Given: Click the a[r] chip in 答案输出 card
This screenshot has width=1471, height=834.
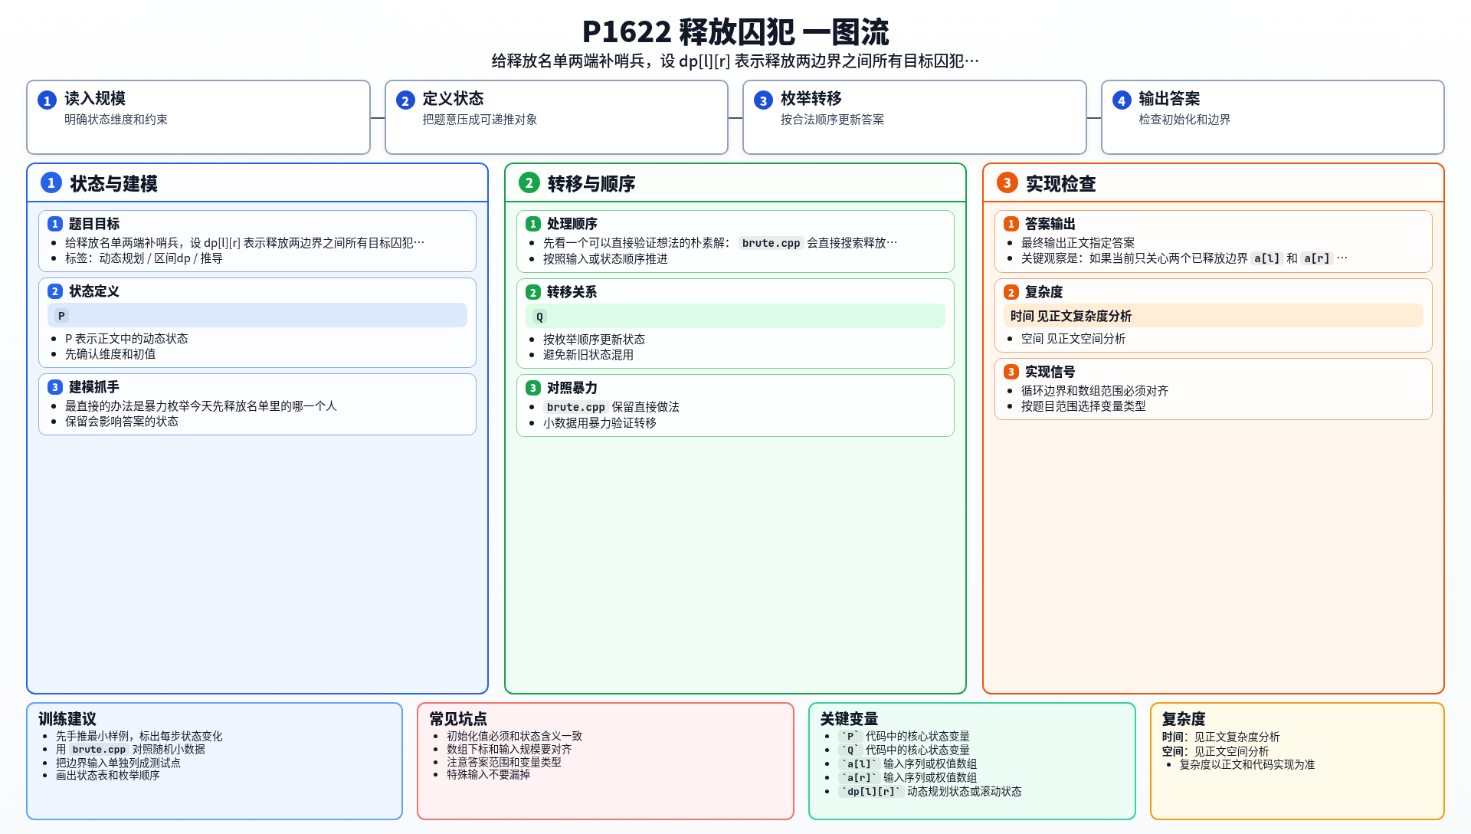Looking at the screenshot, I should coord(1317,258).
